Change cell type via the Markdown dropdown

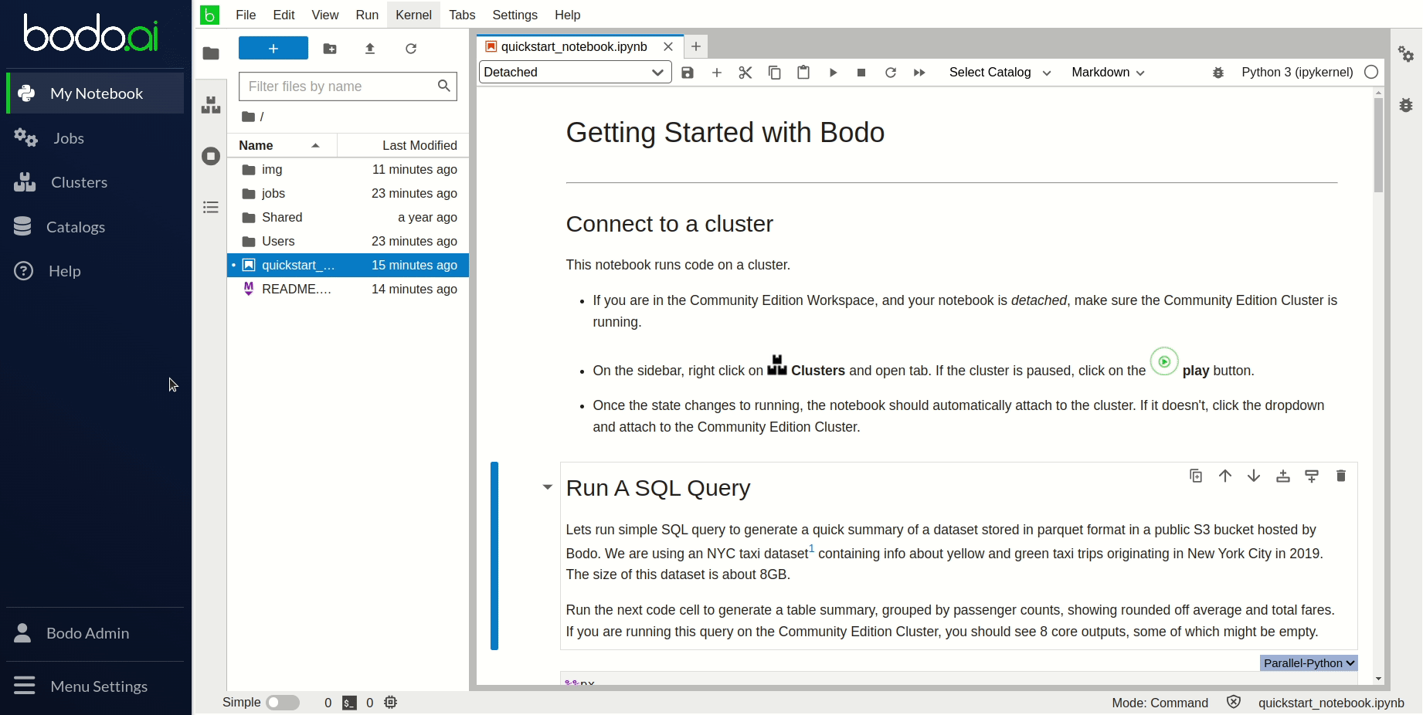1107,72
